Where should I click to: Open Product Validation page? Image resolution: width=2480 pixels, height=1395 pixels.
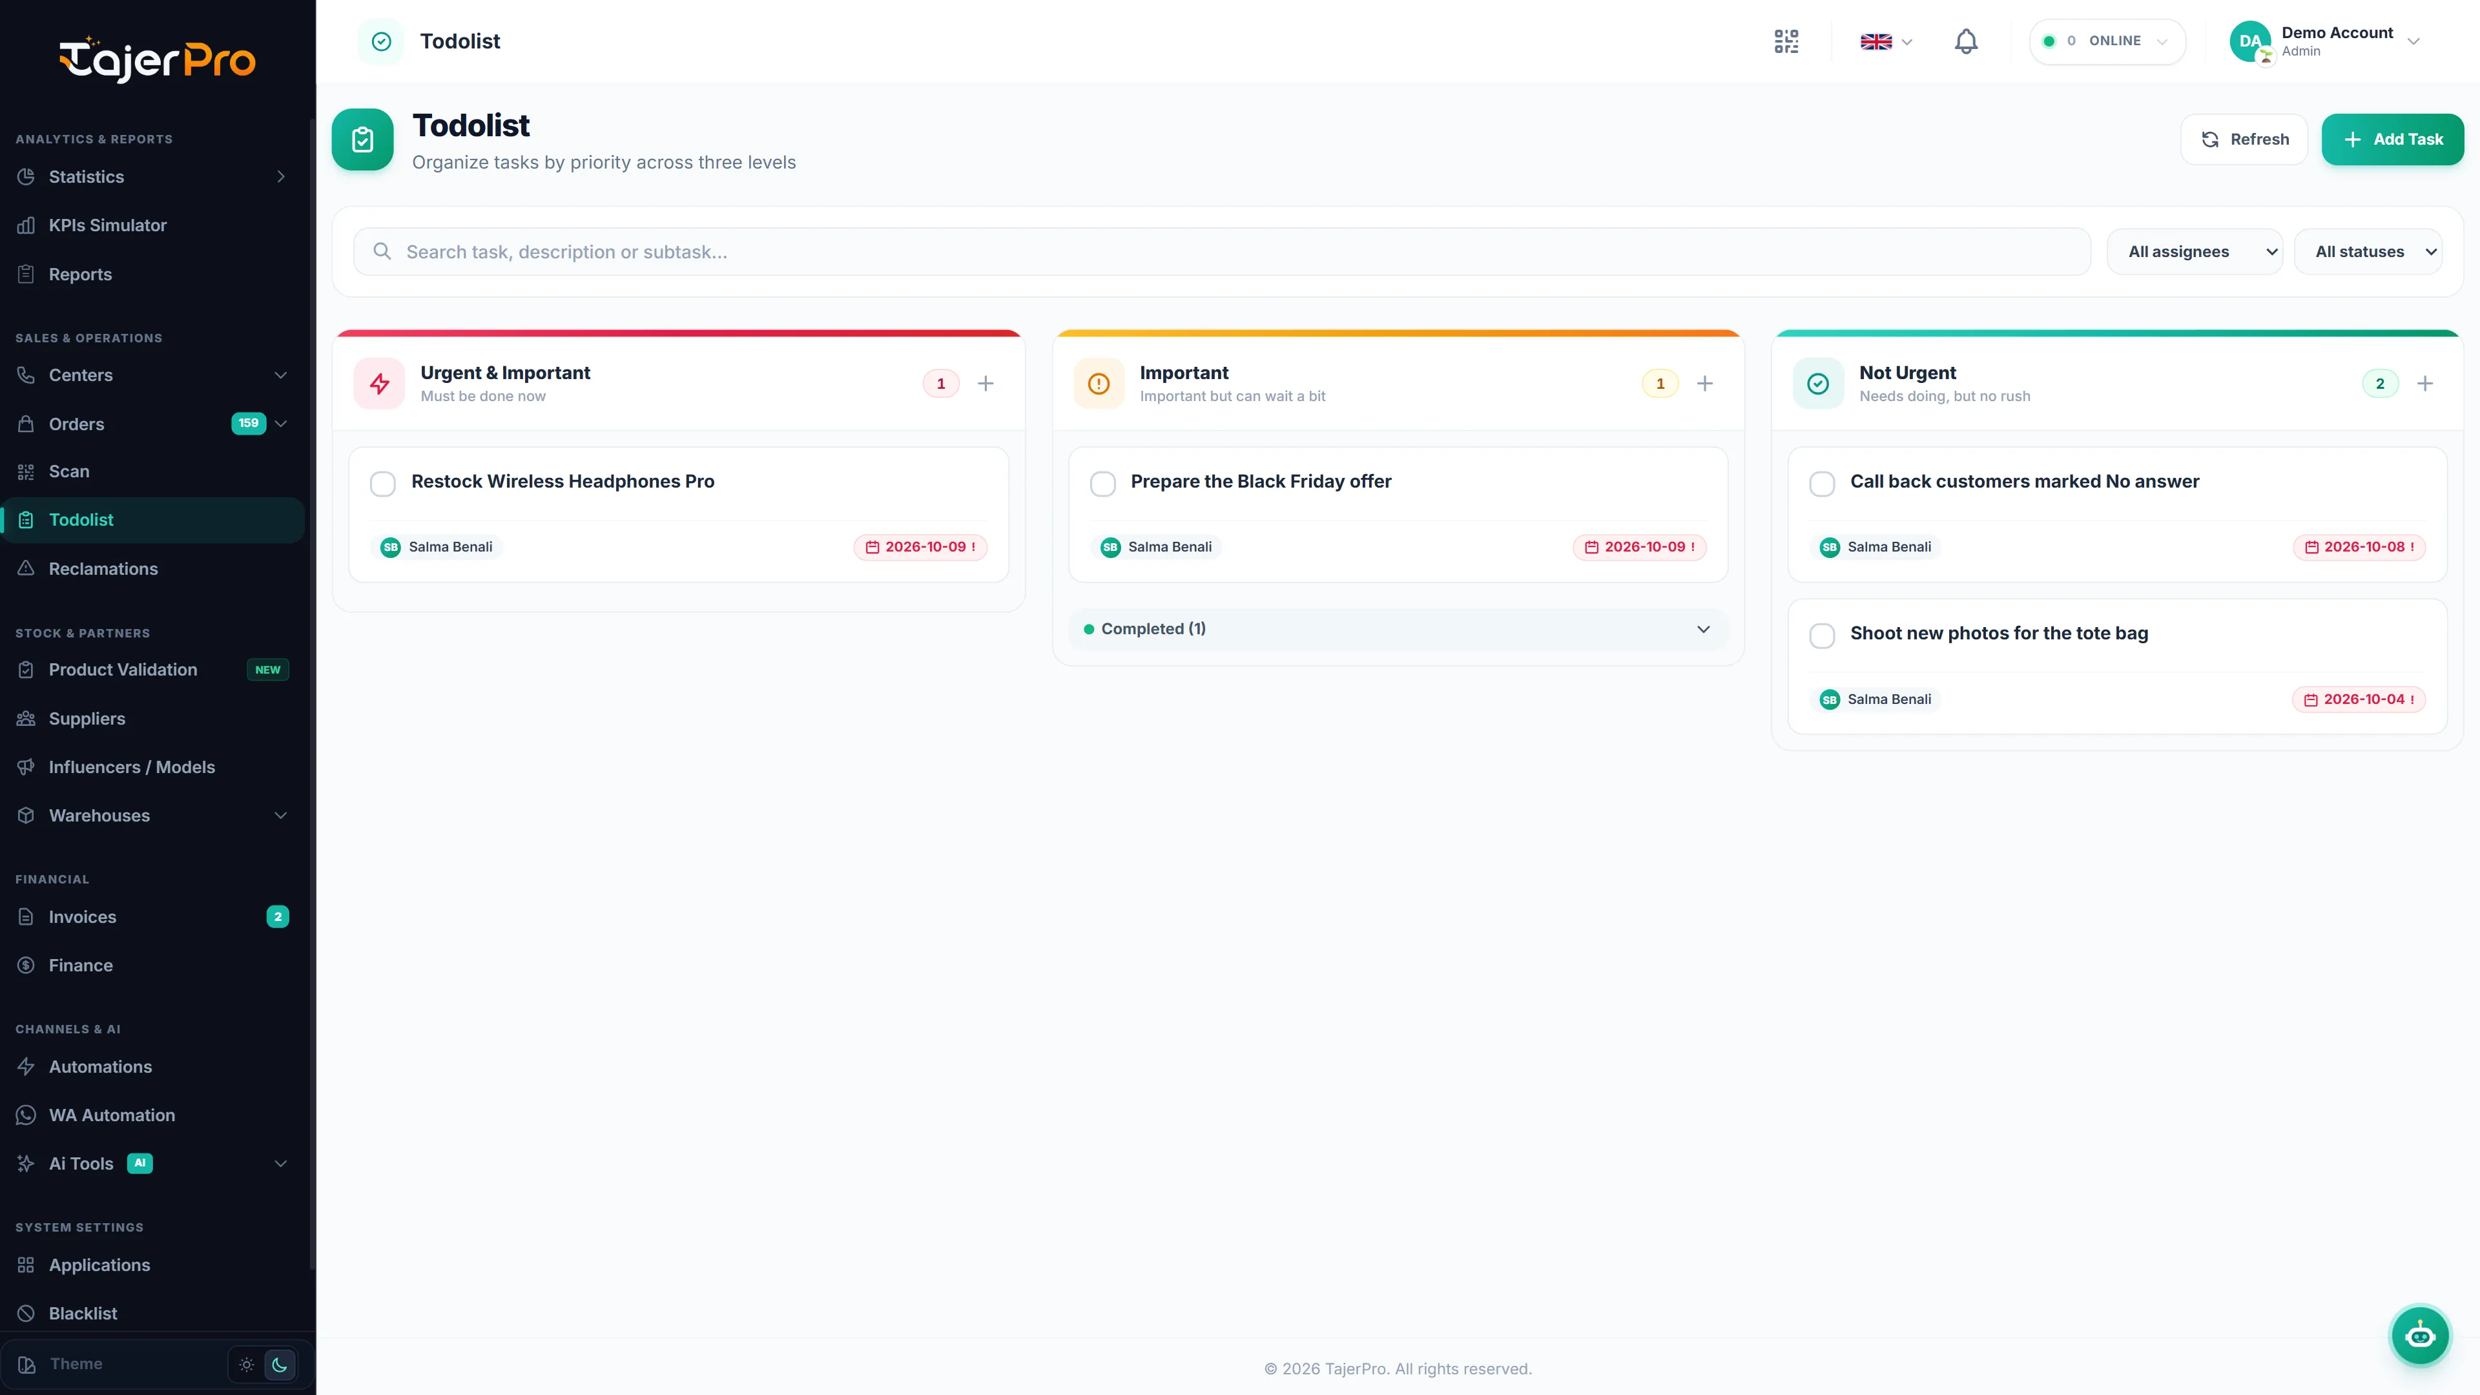click(153, 669)
